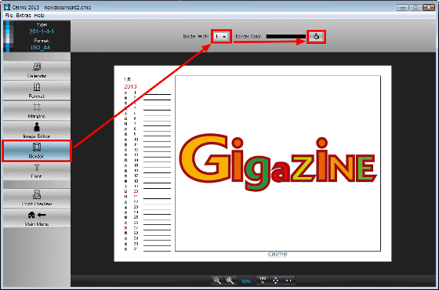Click the black Border Color swatch

coord(286,36)
